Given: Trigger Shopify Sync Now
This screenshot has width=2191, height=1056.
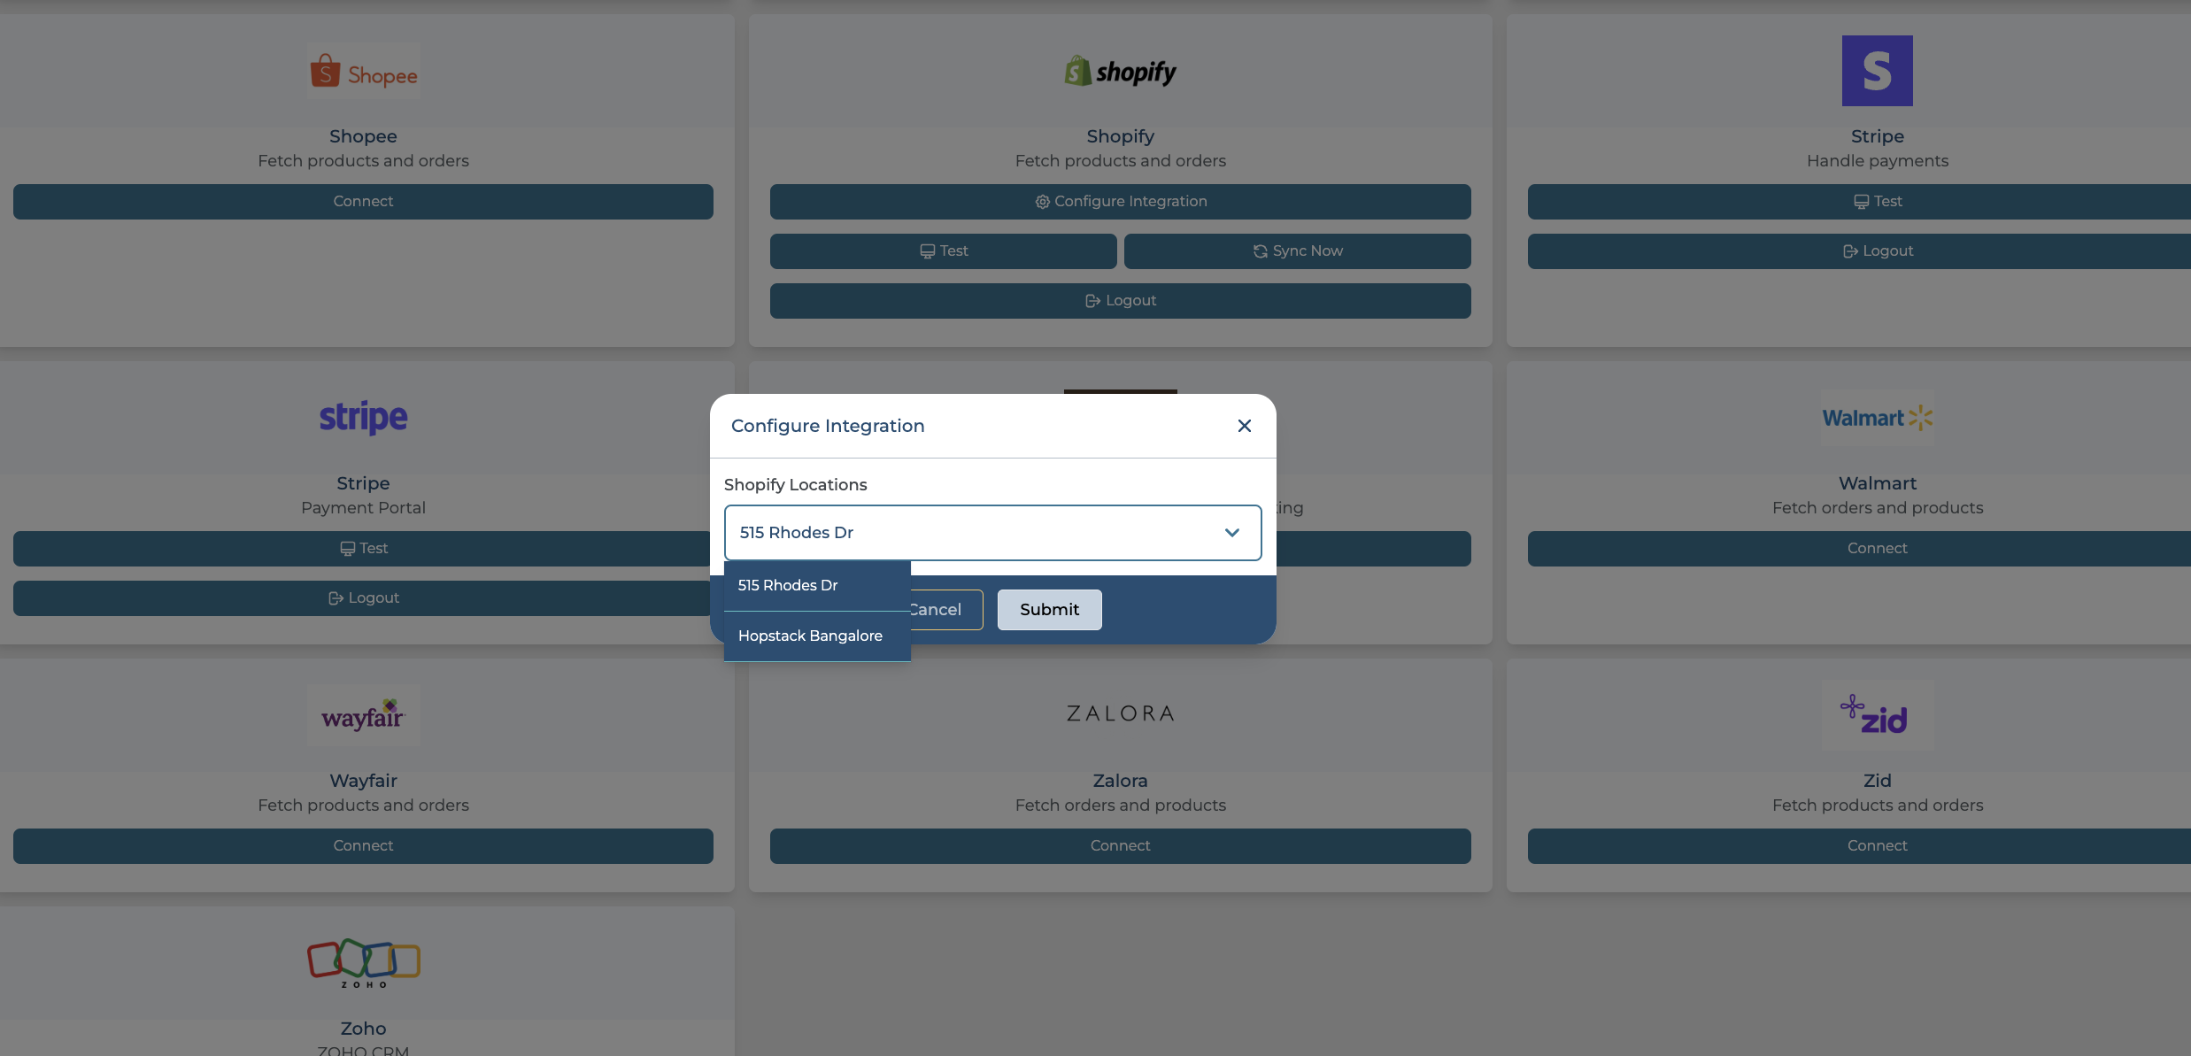Looking at the screenshot, I should 1297,251.
